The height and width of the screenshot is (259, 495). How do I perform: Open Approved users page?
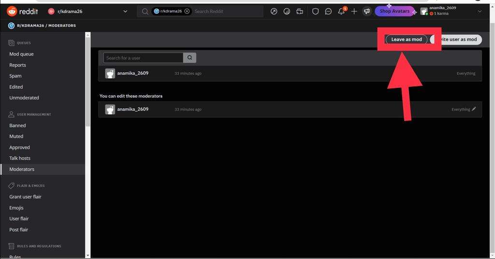click(19, 148)
